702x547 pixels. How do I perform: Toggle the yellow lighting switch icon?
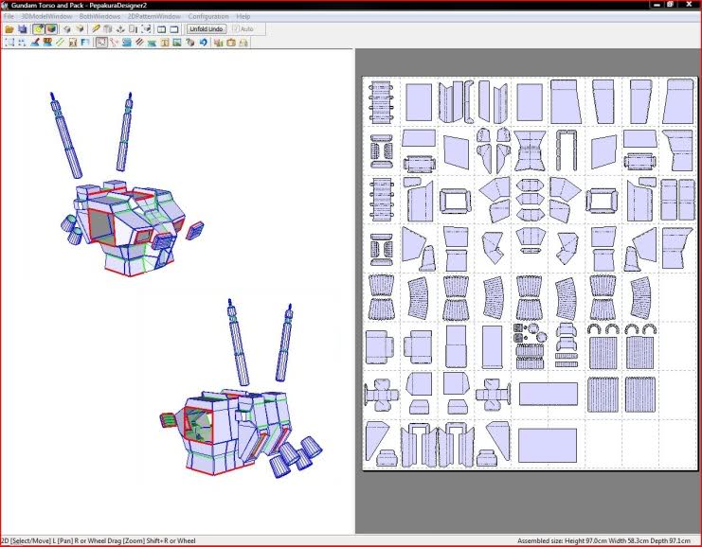coord(39,29)
